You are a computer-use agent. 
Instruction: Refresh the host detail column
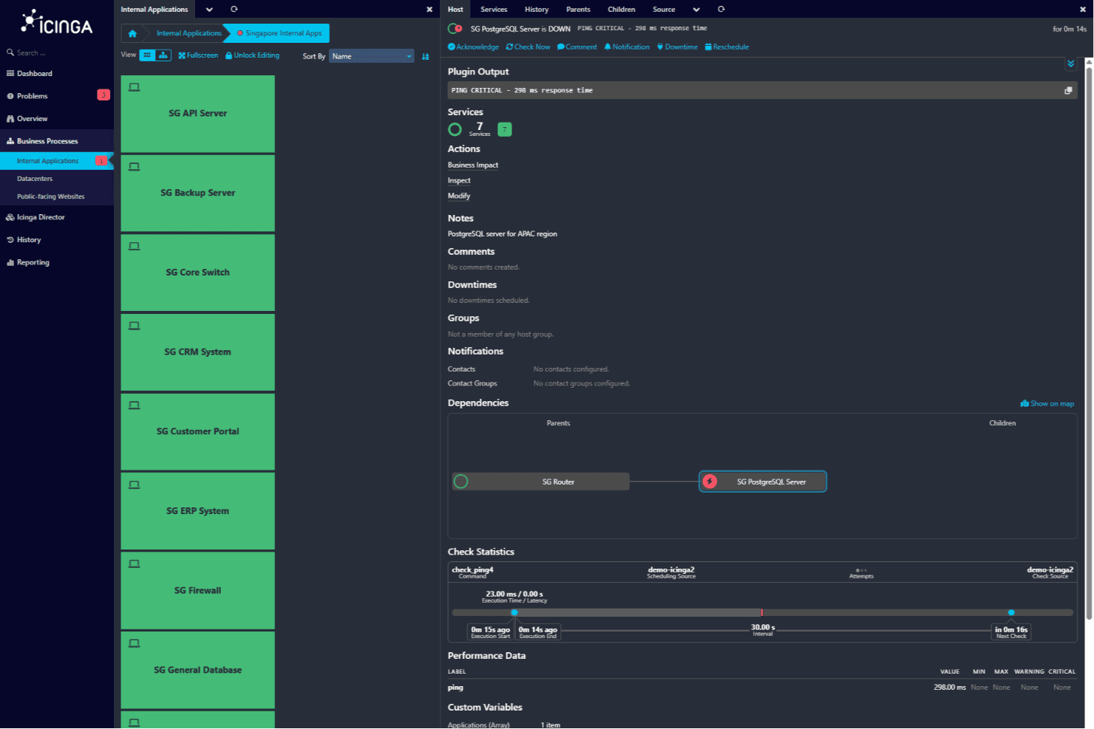point(721,10)
